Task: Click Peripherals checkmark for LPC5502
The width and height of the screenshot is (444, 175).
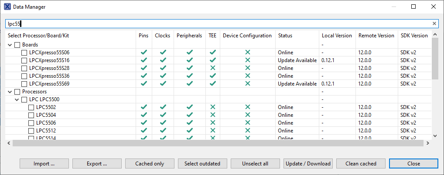Action: click(x=190, y=107)
